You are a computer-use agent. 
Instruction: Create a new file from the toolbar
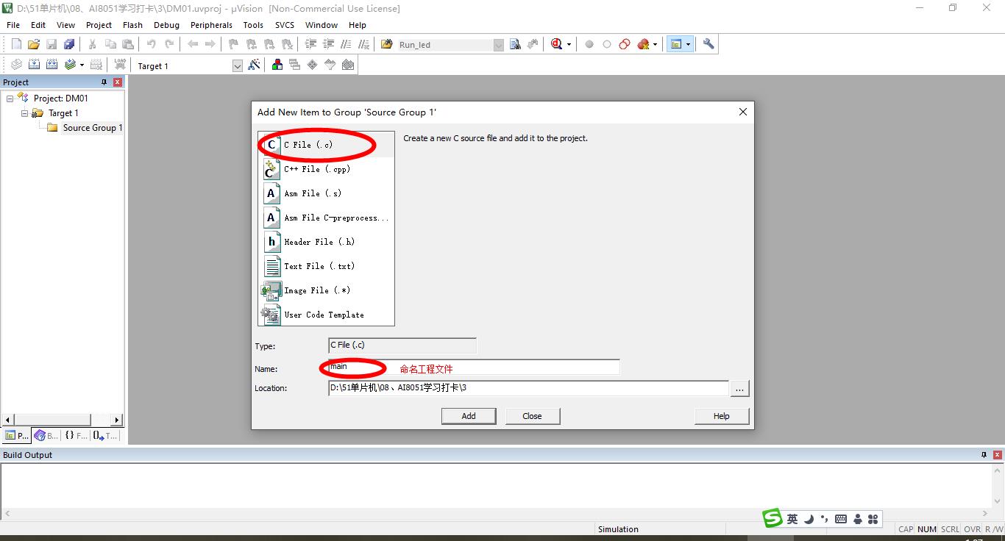[x=16, y=44]
